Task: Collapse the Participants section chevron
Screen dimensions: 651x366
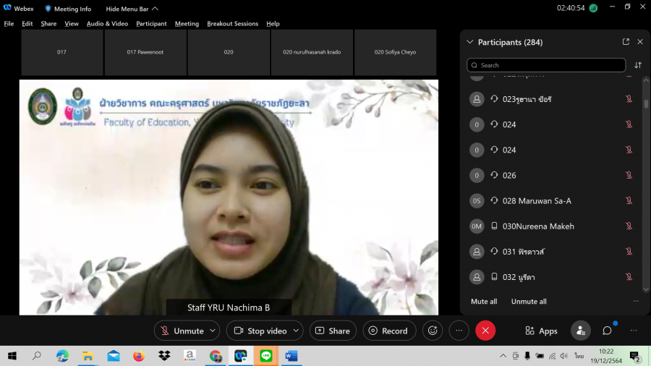Action: pyautogui.click(x=469, y=42)
